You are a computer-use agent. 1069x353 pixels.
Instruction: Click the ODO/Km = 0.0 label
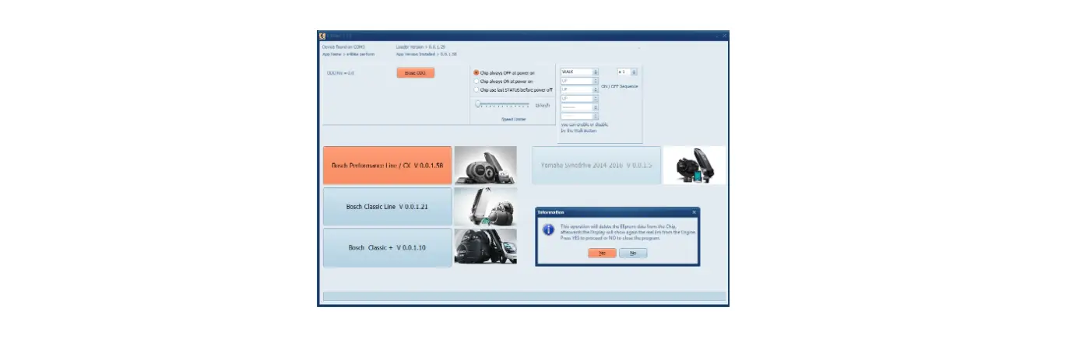[340, 73]
